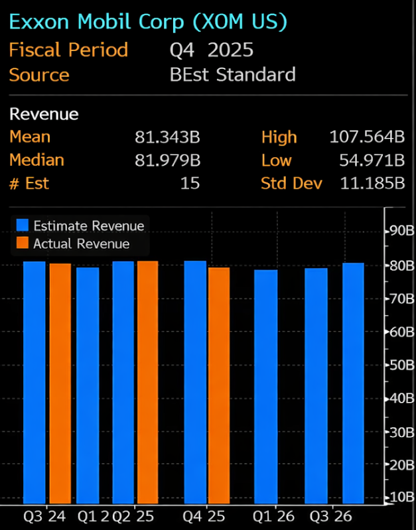
Task: Click the number of estimates value 15
Action: 190,183
